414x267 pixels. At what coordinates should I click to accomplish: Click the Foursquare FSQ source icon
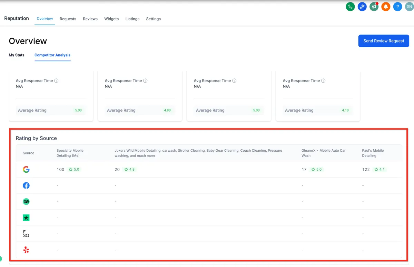(x=26, y=234)
